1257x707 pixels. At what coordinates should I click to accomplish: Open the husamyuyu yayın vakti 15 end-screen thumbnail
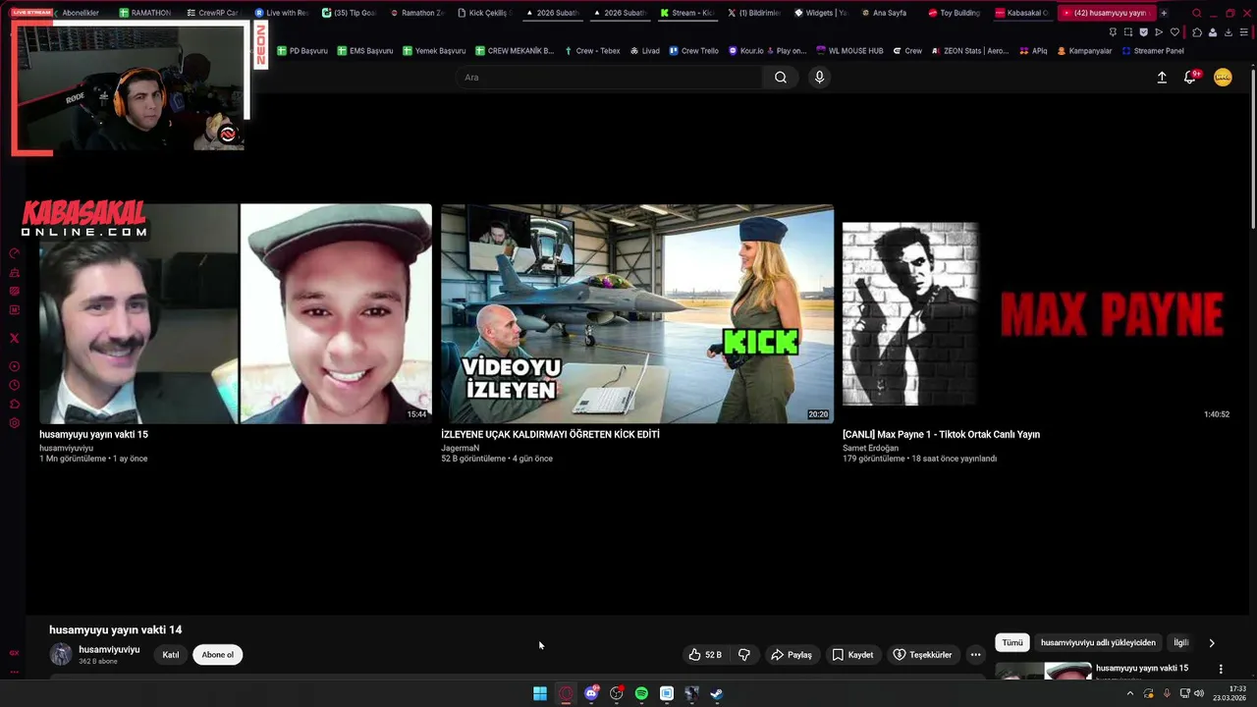click(236, 313)
